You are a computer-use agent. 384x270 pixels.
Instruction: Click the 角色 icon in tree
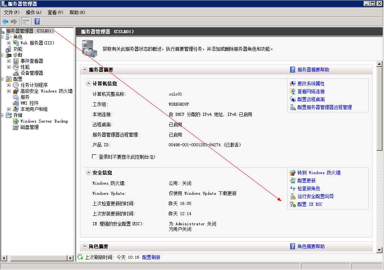tap(9, 37)
